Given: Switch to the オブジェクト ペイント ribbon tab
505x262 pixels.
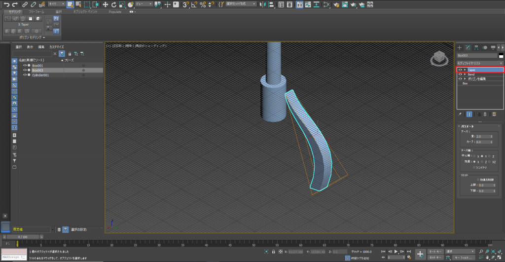Looking at the screenshot, I should tap(85, 12).
